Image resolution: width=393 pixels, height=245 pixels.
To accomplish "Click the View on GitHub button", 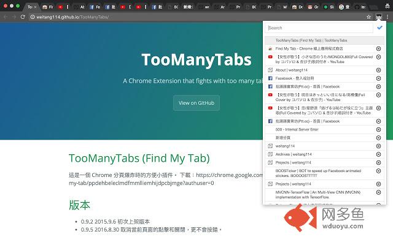I will (x=196, y=103).
